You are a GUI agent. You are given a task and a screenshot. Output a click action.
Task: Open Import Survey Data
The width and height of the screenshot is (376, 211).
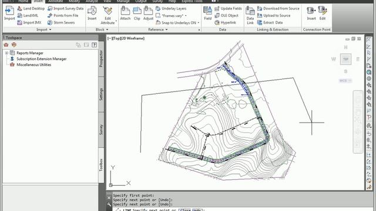pos(65,8)
